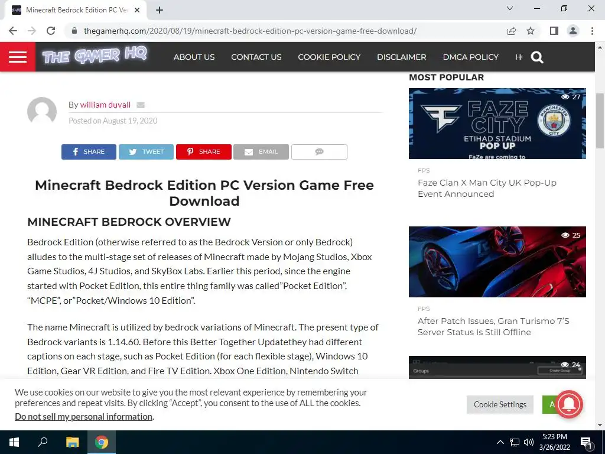This screenshot has height=454, width=605.
Task: Click the page vertical scrollbar thumb
Action: (600, 121)
